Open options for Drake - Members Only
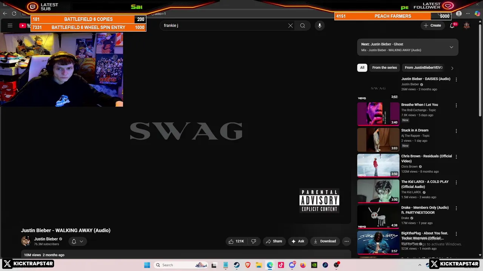This screenshot has width=483, height=271. [456, 208]
